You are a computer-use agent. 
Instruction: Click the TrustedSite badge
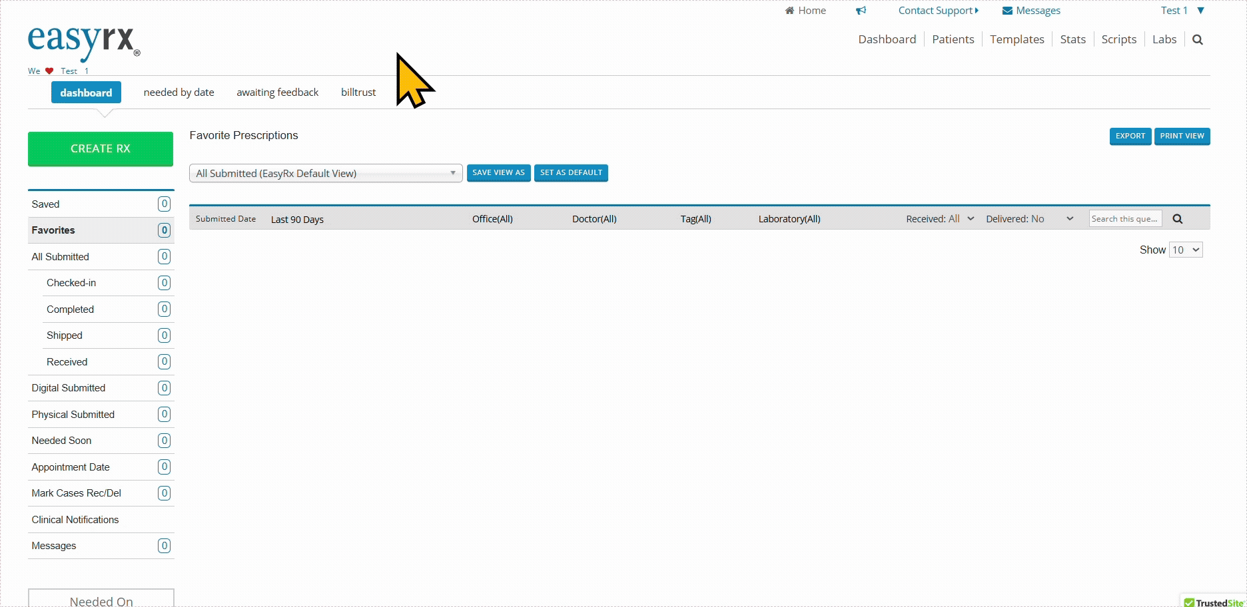1213,602
